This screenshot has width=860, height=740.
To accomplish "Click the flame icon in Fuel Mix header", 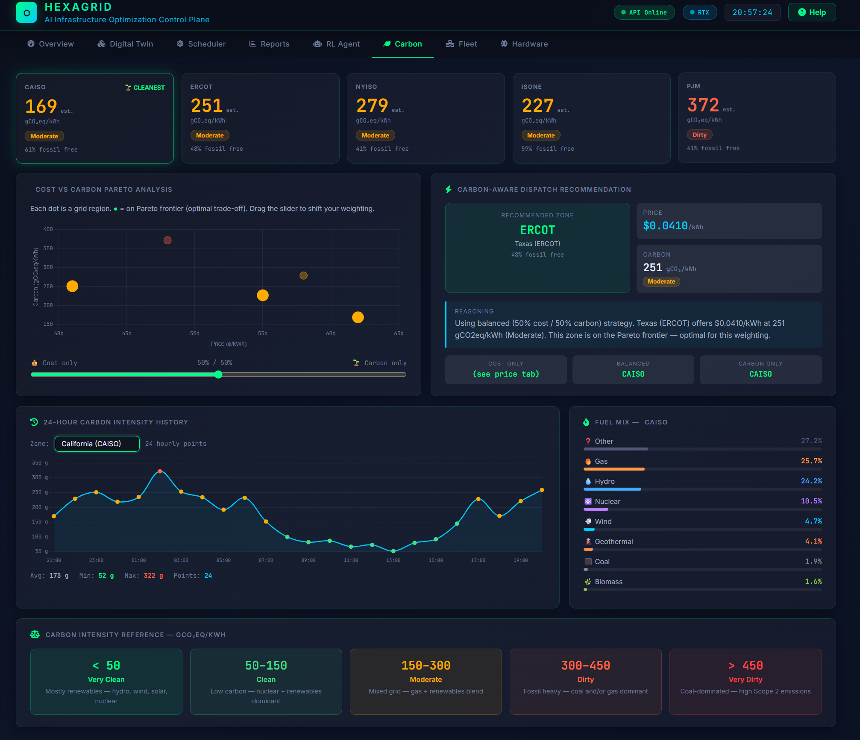I will coord(586,422).
